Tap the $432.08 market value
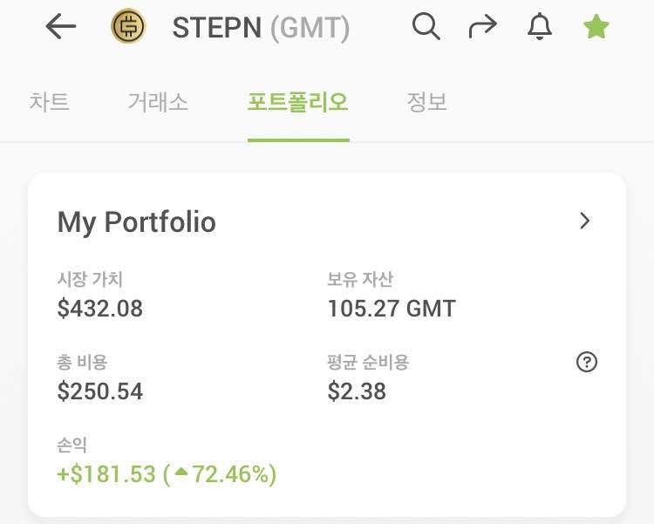Screen dimensions: 654x524 [x=99, y=308]
